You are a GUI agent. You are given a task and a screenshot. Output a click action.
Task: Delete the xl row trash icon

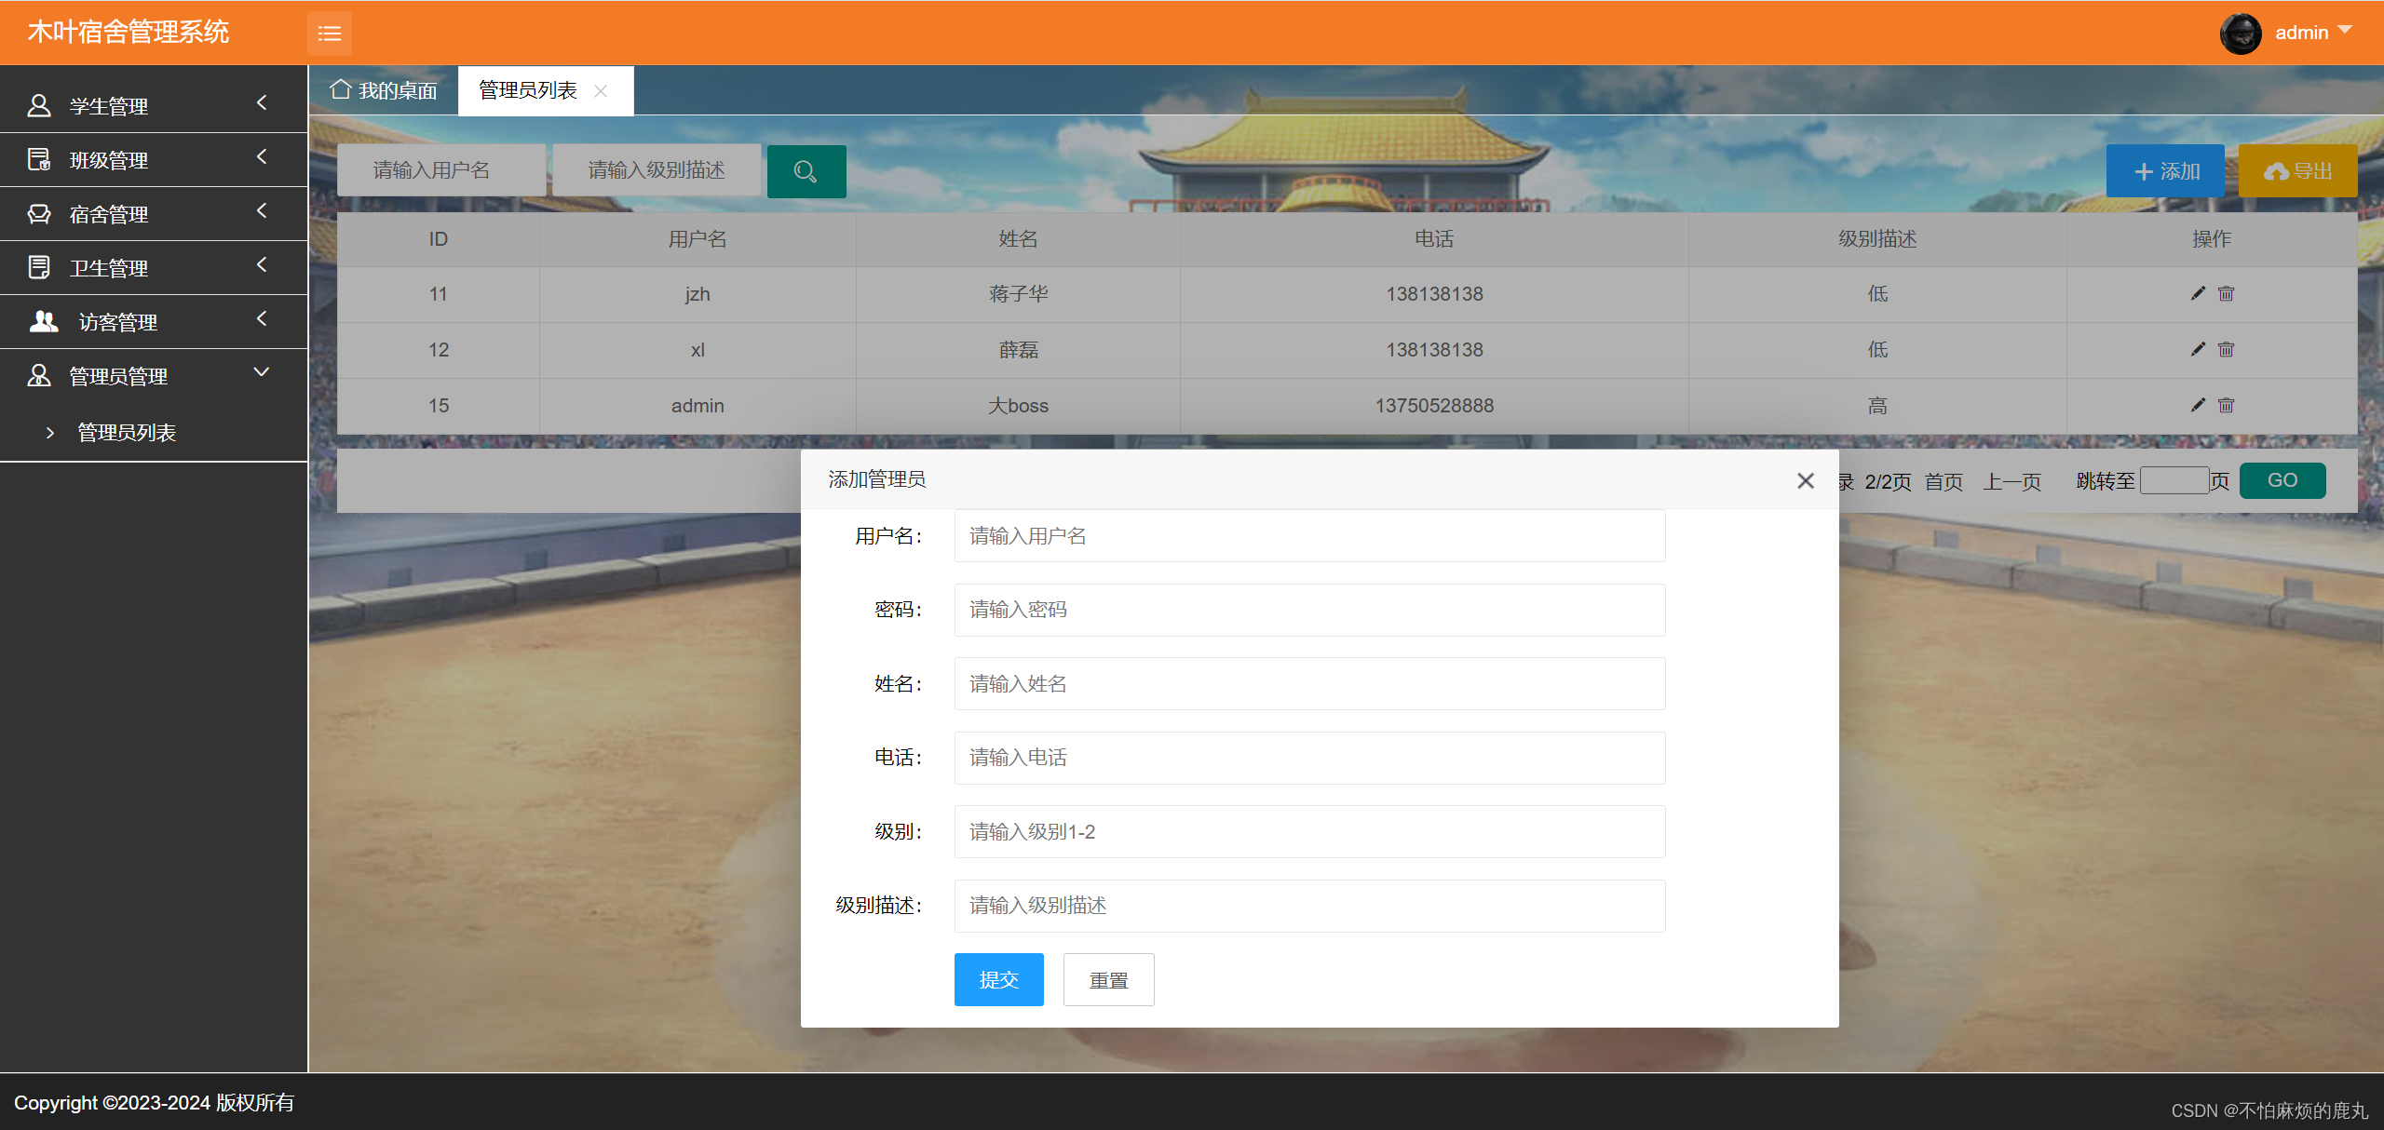2227,349
